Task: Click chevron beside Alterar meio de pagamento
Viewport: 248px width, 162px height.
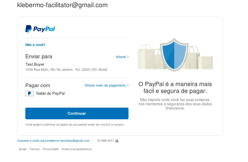Action: (x=128, y=85)
